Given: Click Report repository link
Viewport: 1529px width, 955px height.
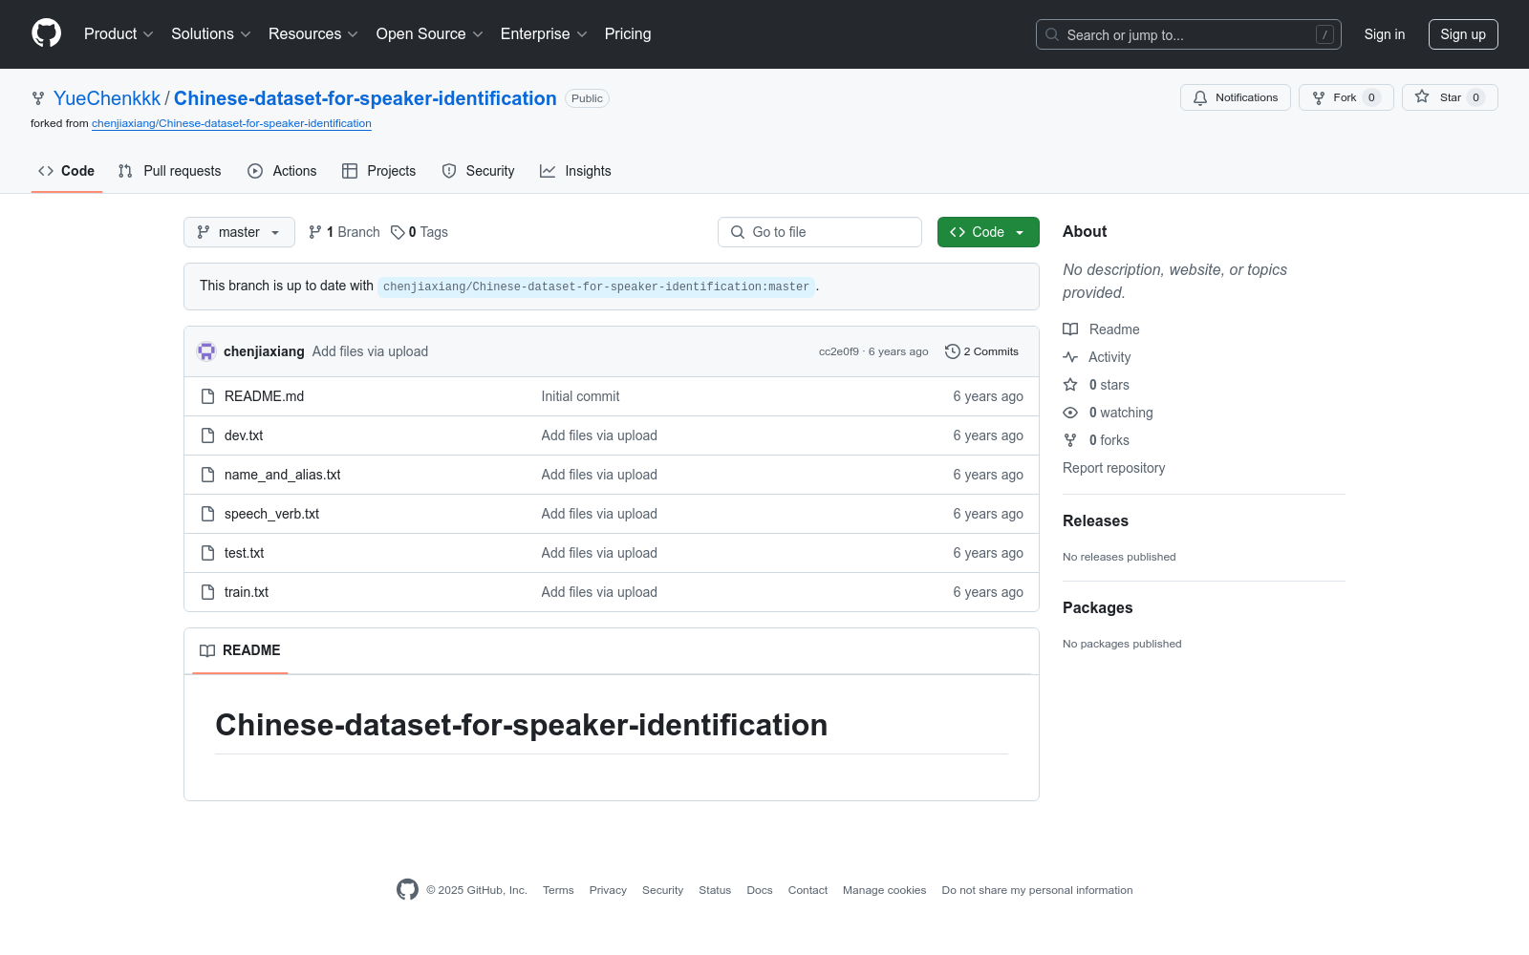Looking at the screenshot, I should click(x=1113, y=468).
